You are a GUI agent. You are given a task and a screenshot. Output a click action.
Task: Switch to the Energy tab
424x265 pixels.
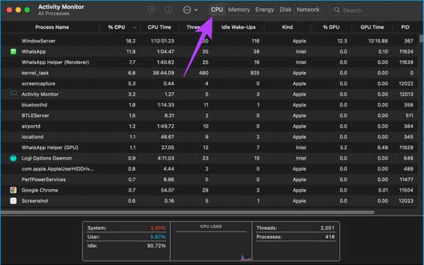click(265, 10)
